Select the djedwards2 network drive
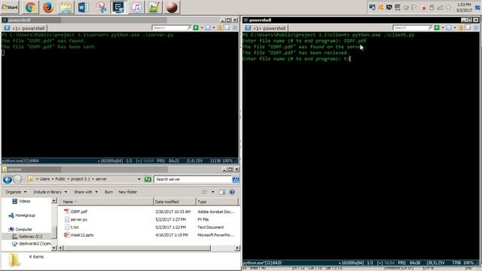Screen dimensions: 482x271 pyautogui.click(x=35, y=244)
